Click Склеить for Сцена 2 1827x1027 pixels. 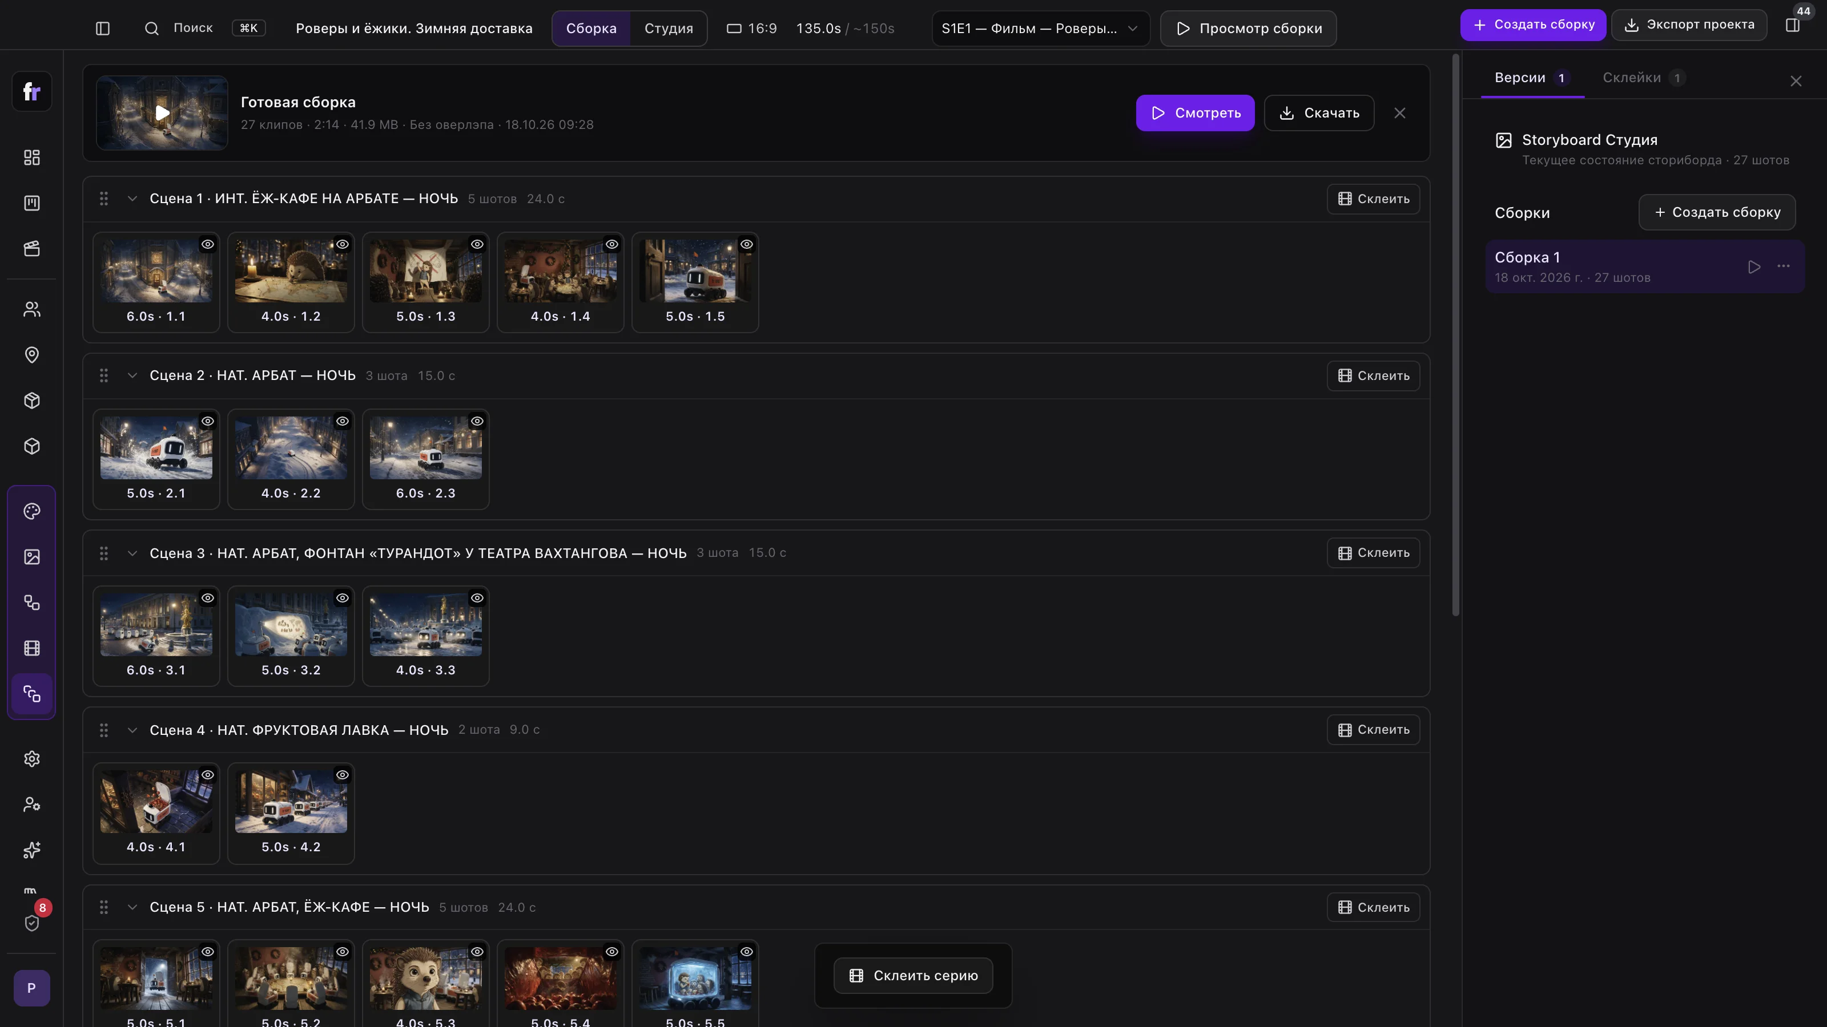[x=1373, y=375]
